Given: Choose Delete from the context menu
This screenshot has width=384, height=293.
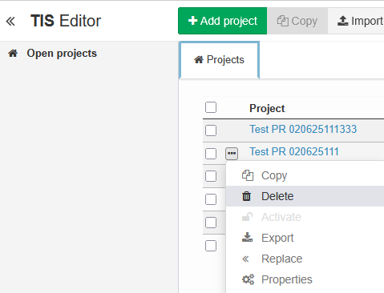Looking at the screenshot, I should click(305, 196).
